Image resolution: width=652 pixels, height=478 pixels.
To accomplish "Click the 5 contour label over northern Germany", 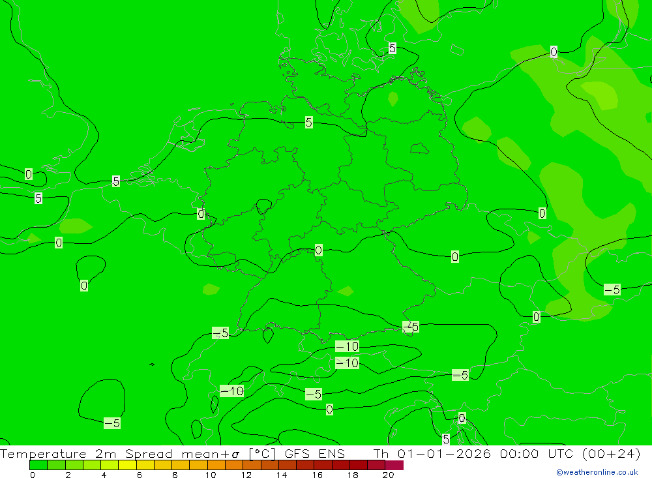I will [308, 123].
